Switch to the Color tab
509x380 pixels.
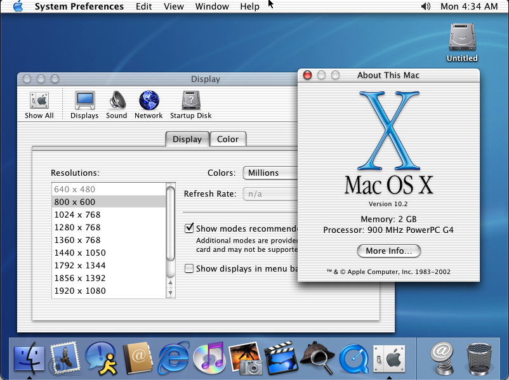click(x=228, y=139)
